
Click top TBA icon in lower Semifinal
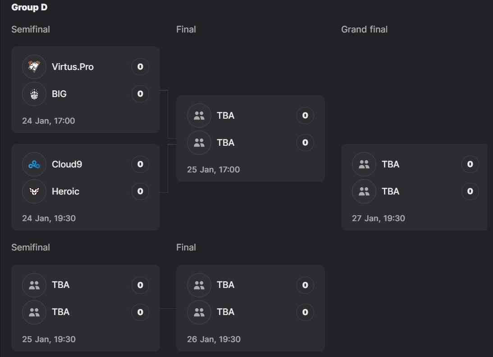click(34, 285)
